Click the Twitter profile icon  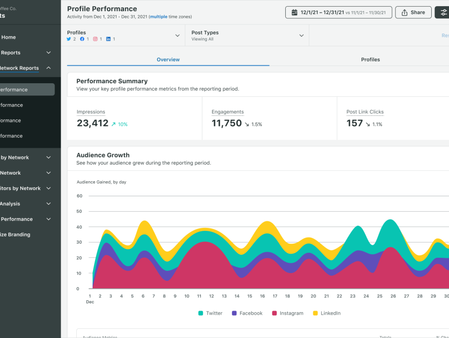(x=69, y=39)
